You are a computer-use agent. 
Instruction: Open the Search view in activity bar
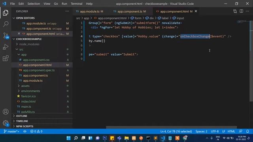6,24
